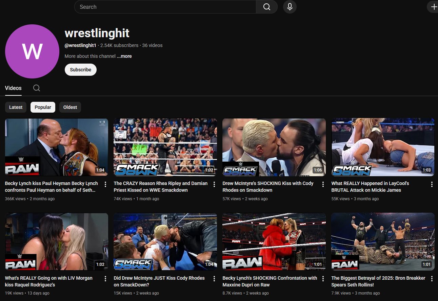Expand channel description with ...more
Screen dimensions: 438x301
tap(124, 56)
